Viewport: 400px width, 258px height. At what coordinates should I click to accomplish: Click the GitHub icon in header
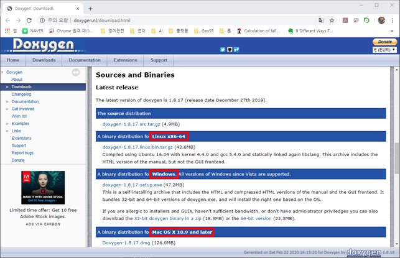point(230,50)
